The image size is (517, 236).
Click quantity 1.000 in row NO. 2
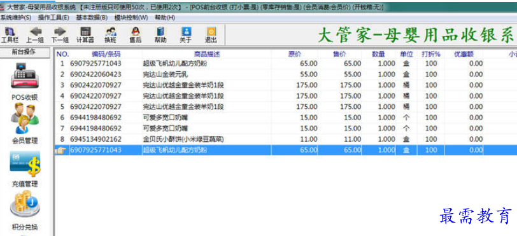click(x=386, y=74)
